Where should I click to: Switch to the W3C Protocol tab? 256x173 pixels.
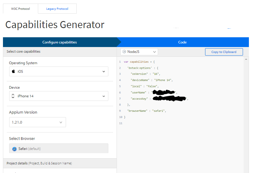point(20,9)
